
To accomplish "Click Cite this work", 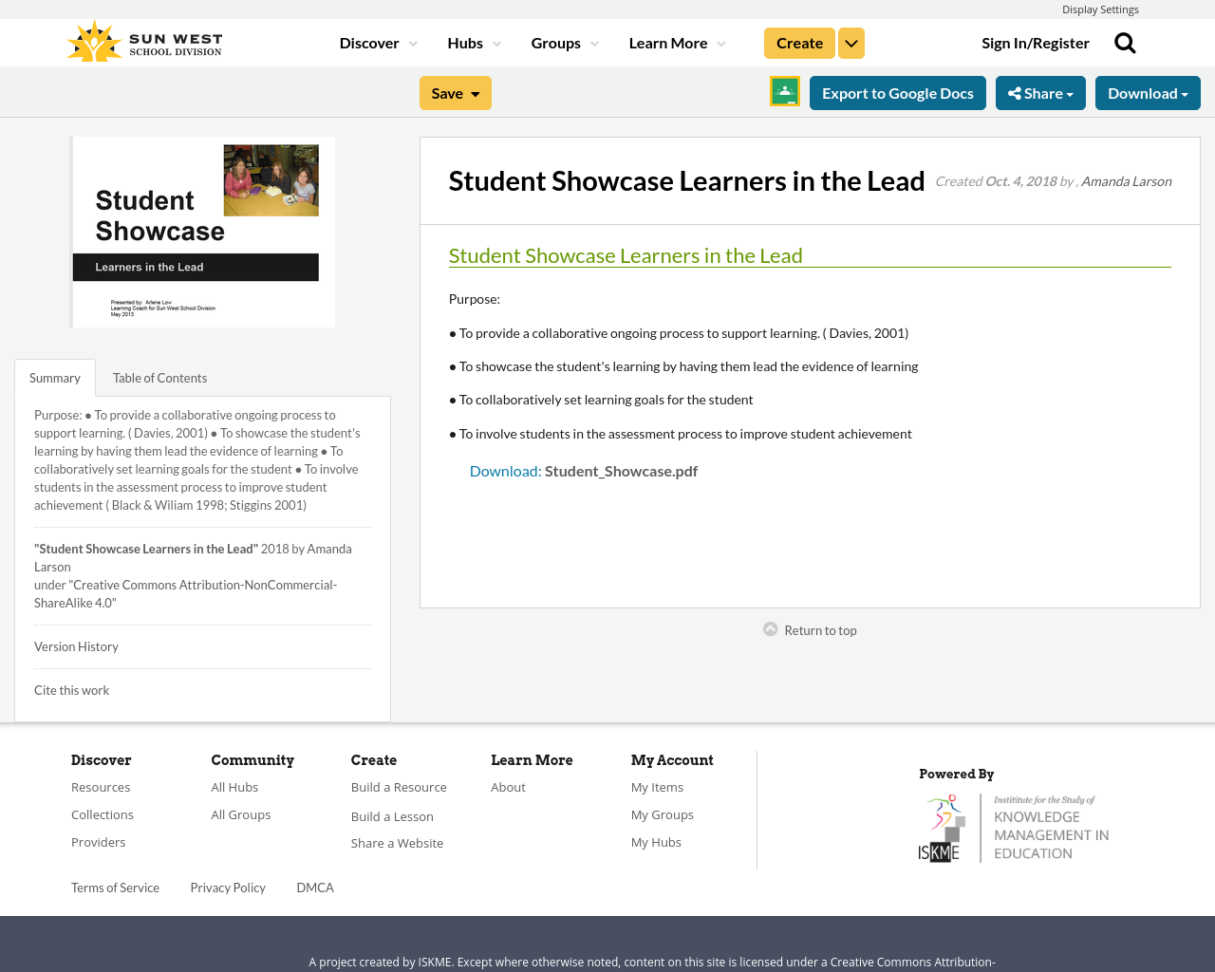I will 71,689.
